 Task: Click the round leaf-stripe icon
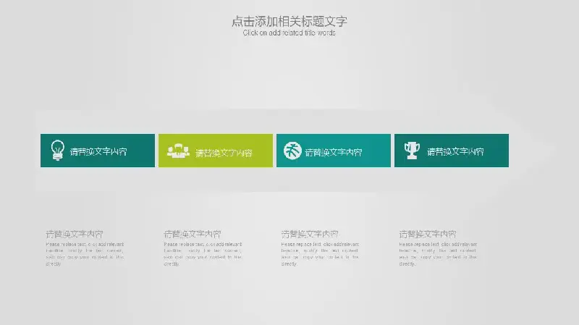292,151
